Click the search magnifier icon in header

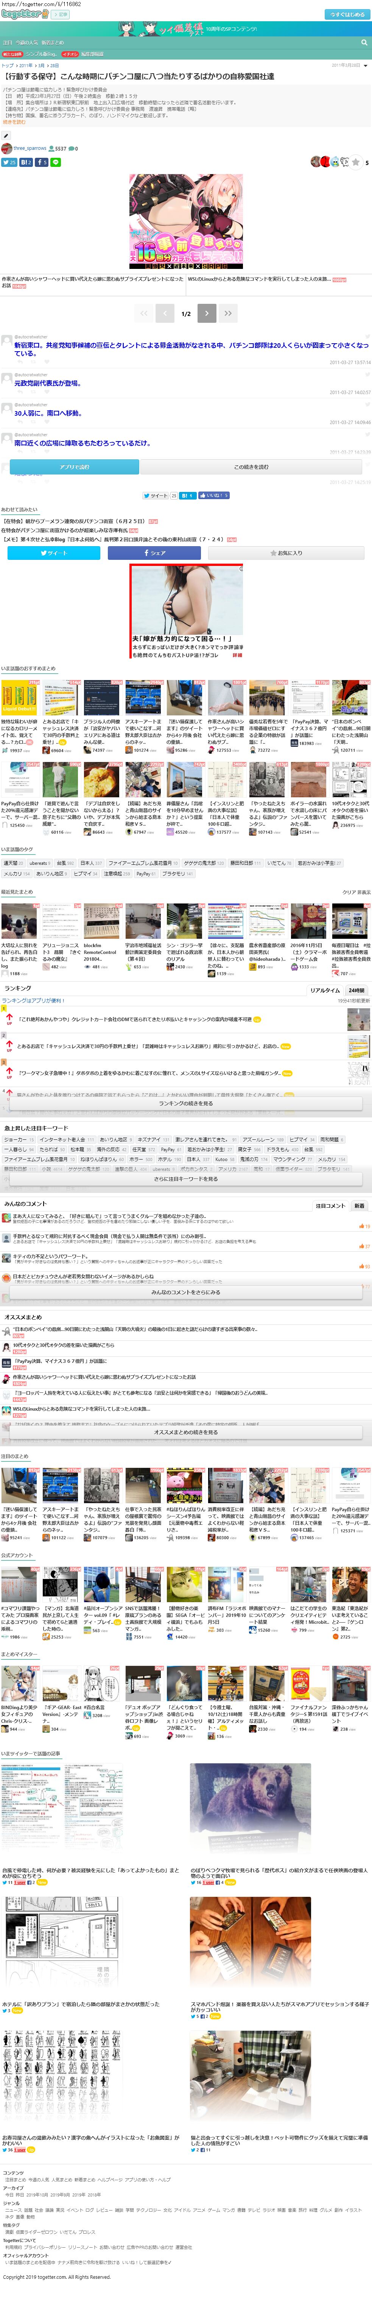(x=364, y=42)
